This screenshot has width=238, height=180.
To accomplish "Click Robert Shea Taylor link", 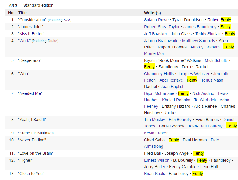I will [162, 27].
